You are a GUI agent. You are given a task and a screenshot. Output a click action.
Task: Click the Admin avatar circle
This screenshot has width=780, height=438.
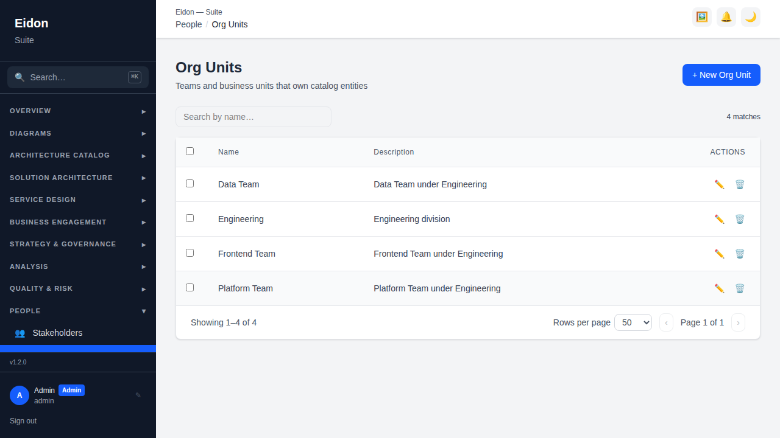click(x=19, y=395)
